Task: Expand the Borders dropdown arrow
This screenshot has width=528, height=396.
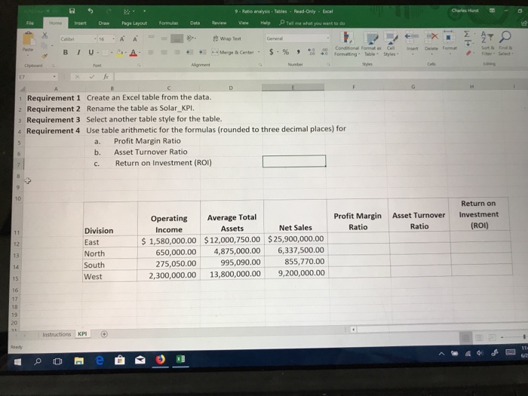Action: (x=112, y=53)
